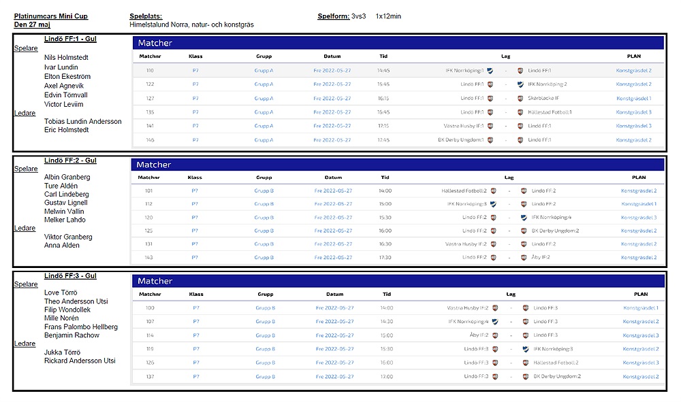Screen dimensions: 681x402
Task: Click leader name Tobias Lundin Andersson
Action: 83,122
